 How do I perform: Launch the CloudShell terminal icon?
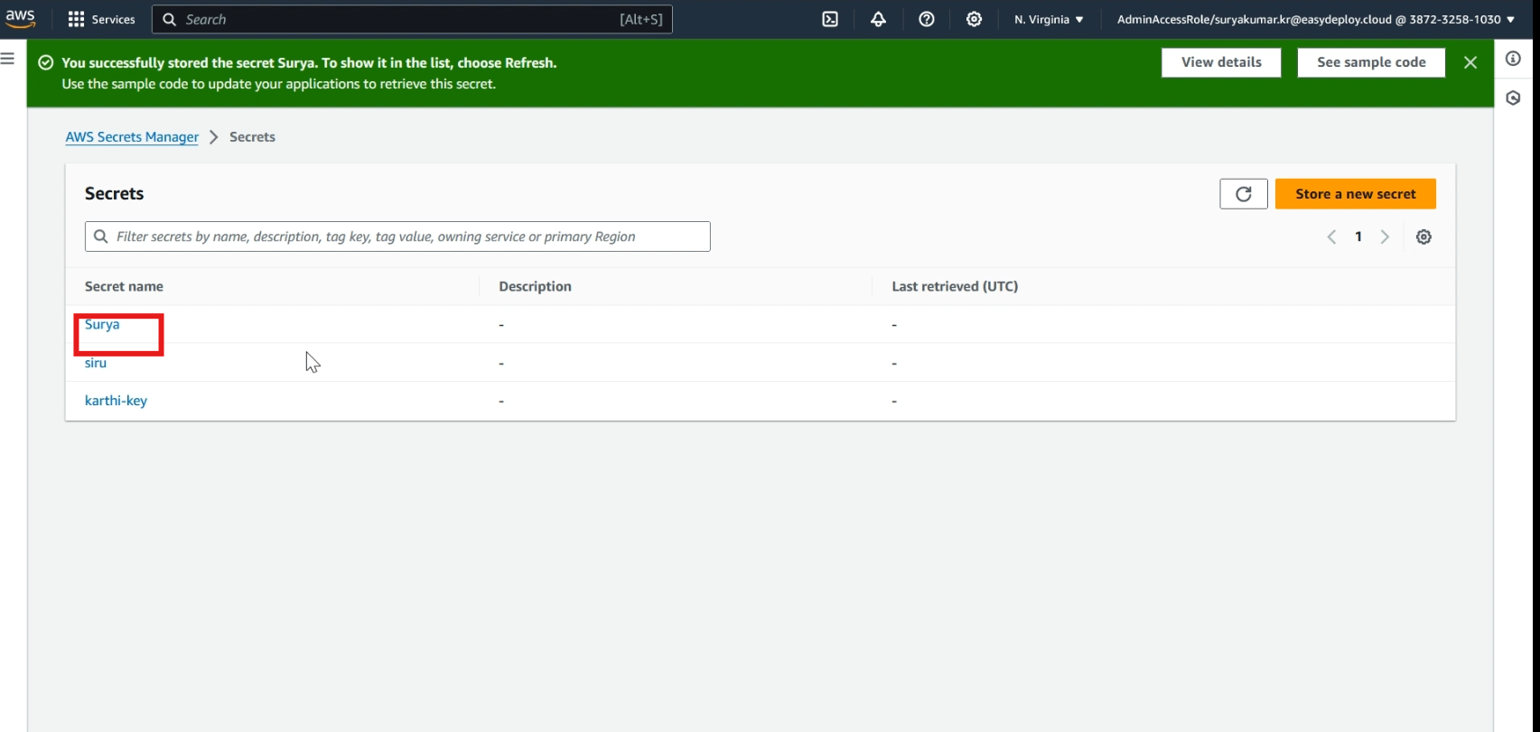(x=830, y=19)
